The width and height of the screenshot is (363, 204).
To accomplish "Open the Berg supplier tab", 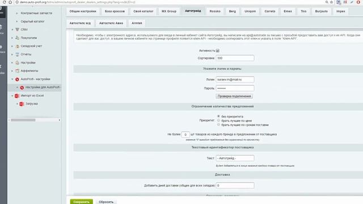I will pos(233,11).
